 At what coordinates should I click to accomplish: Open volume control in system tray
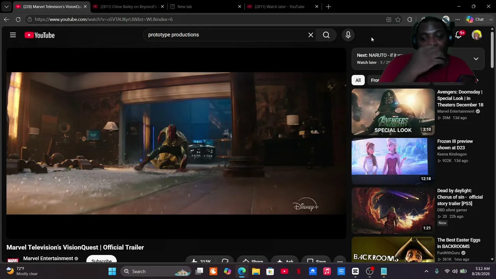455,271
